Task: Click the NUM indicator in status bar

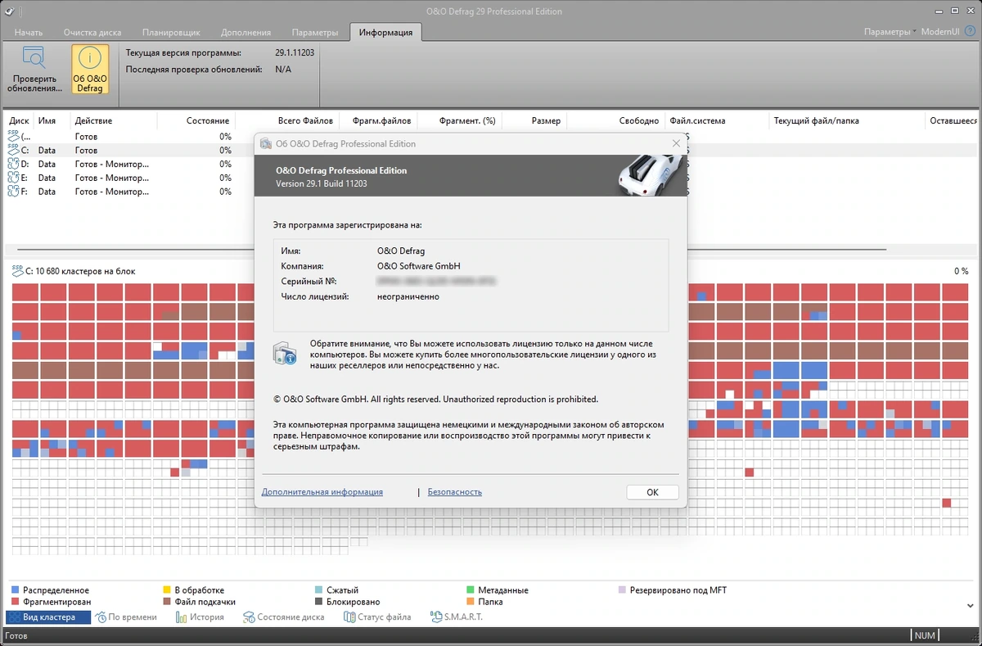Action: point(925,635)
